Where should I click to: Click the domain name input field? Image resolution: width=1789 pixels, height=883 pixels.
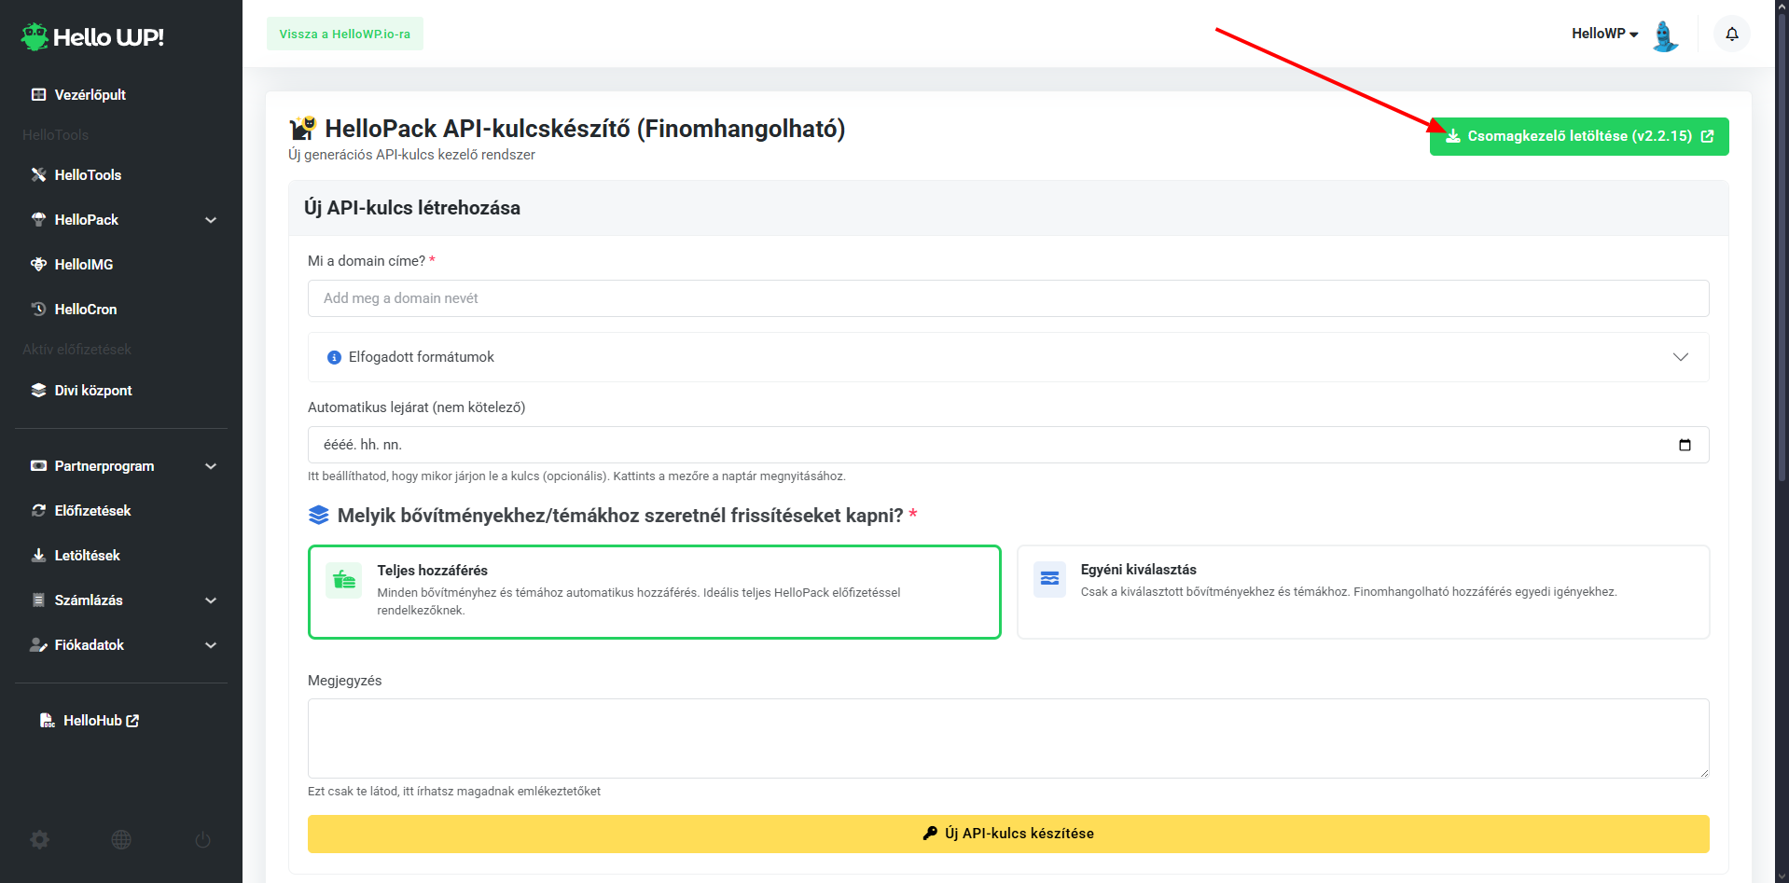[1007, 298]
